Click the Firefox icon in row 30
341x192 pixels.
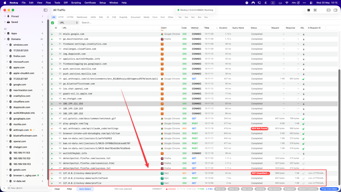click(x=162, y=39)
